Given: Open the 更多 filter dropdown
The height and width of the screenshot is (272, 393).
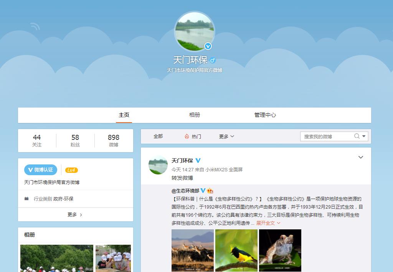Looking at the screenshot, I should 226,136.
